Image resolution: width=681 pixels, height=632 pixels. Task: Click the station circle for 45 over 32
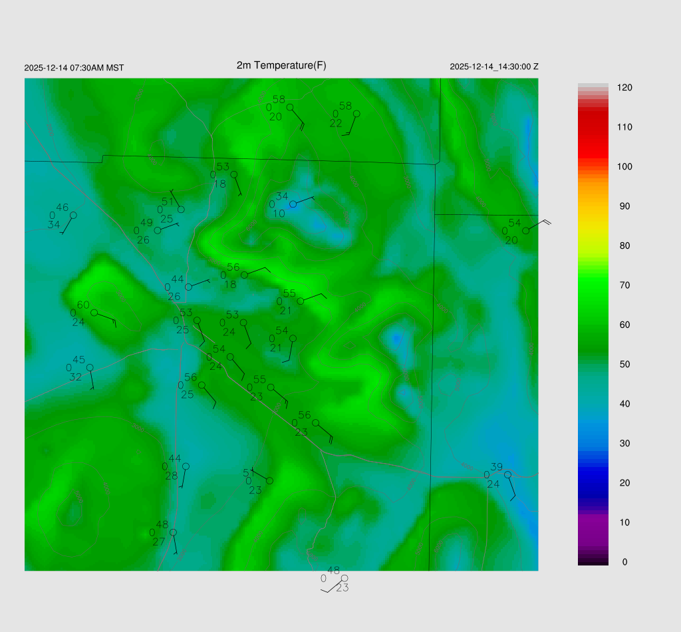tap(90, 367)
